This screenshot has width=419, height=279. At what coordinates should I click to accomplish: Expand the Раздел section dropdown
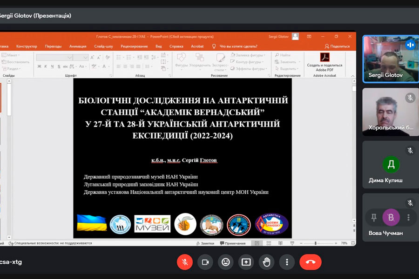pyautogui.click(x=11, y=69)
